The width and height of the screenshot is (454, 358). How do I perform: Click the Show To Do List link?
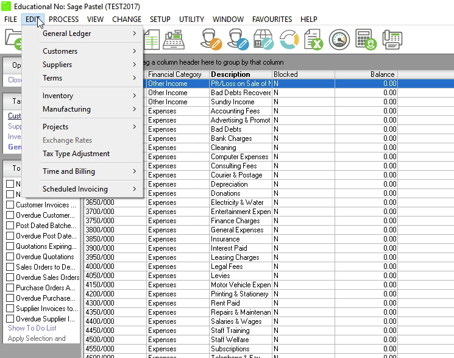[32, 328]
